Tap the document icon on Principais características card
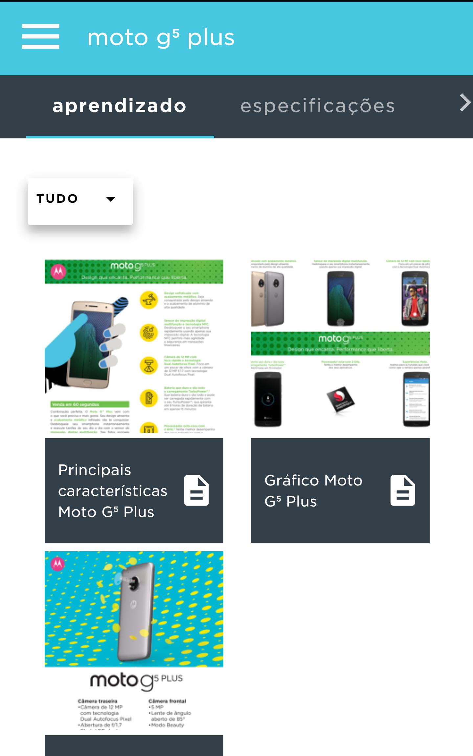The height and width of the screenshot is (756, 473). tap(196, 490)
